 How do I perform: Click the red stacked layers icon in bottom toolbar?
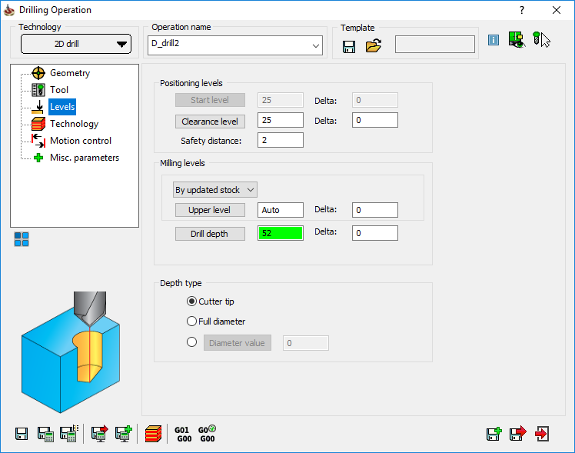[x=153, y=434]
